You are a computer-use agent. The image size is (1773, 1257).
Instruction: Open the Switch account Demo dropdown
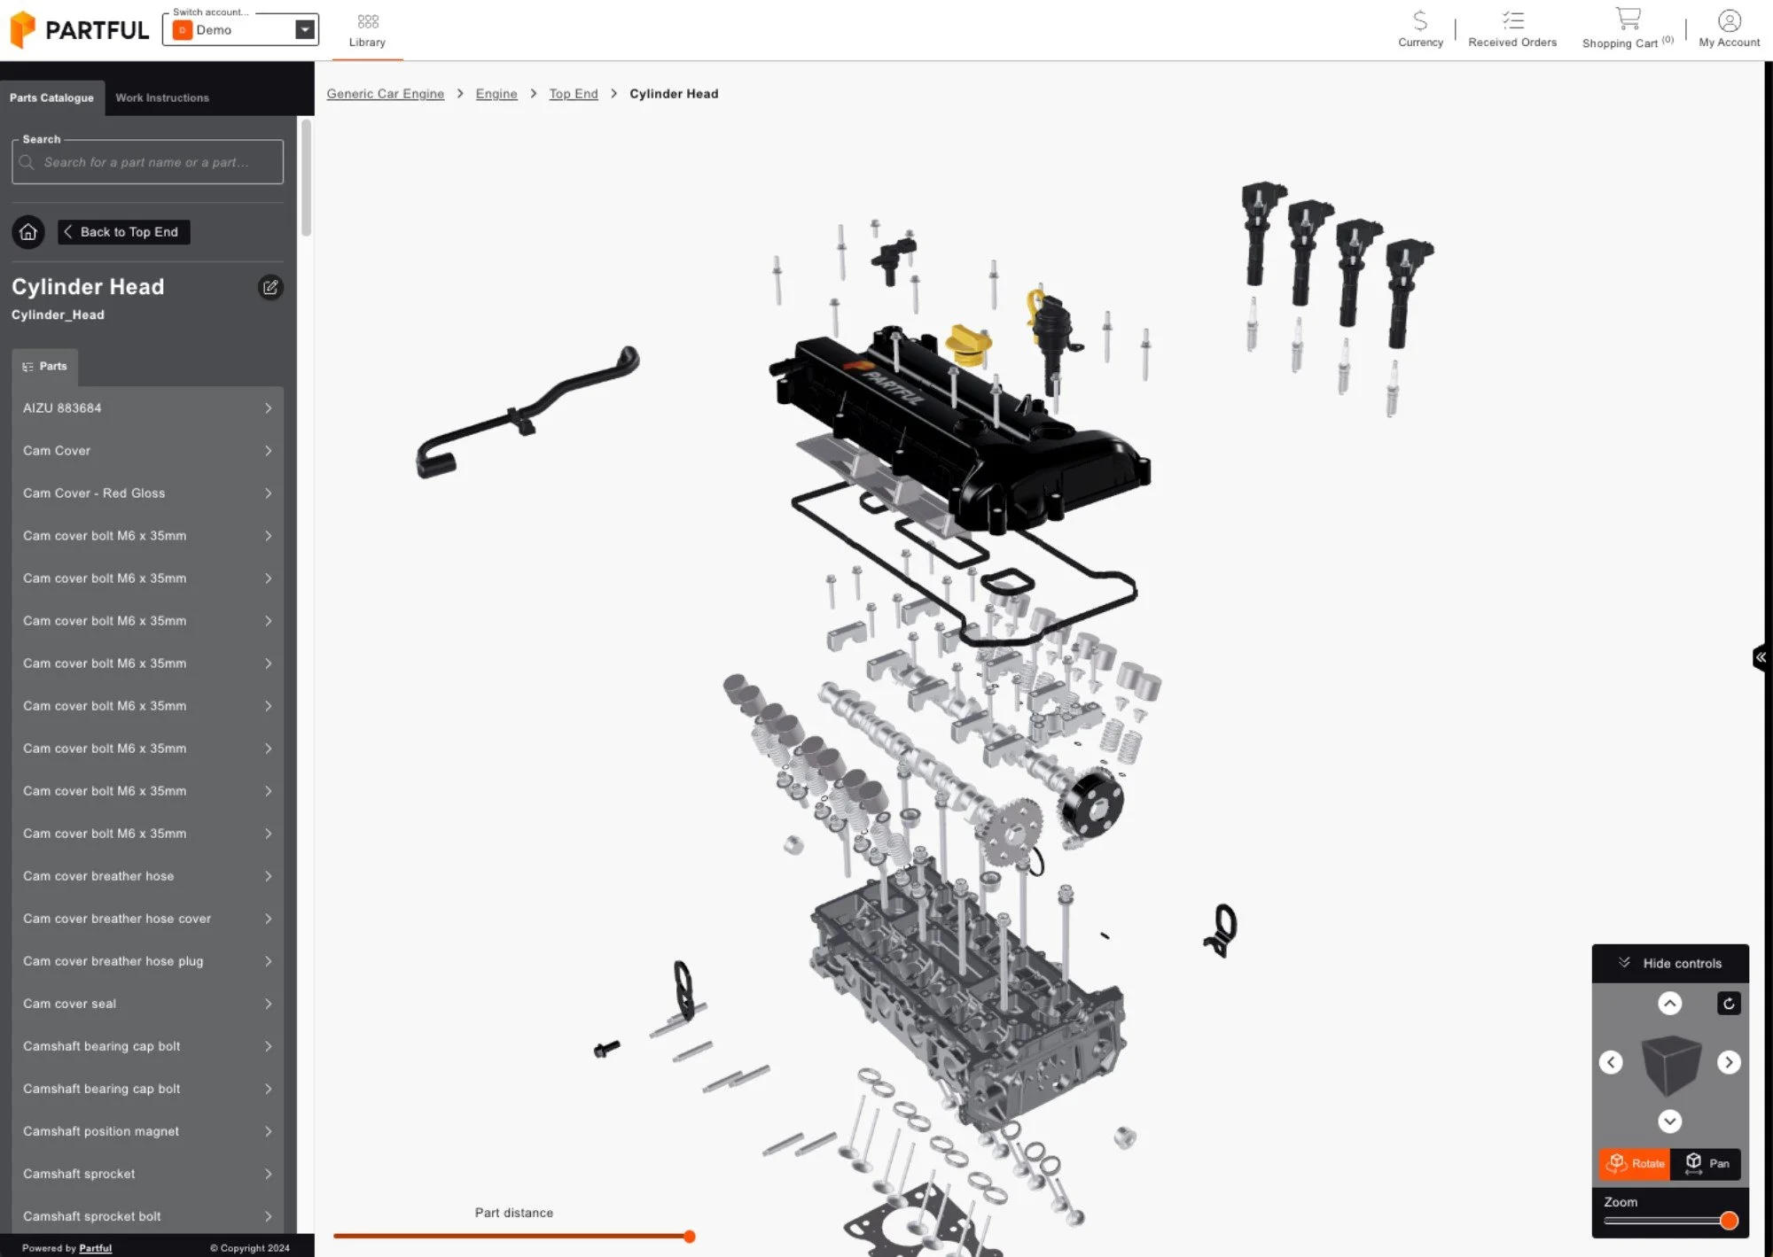click(x=304, y=30)
